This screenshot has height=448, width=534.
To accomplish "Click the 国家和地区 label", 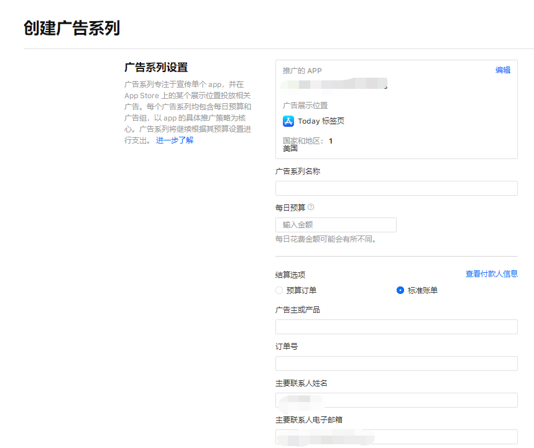I will click(x=303, y=141).
